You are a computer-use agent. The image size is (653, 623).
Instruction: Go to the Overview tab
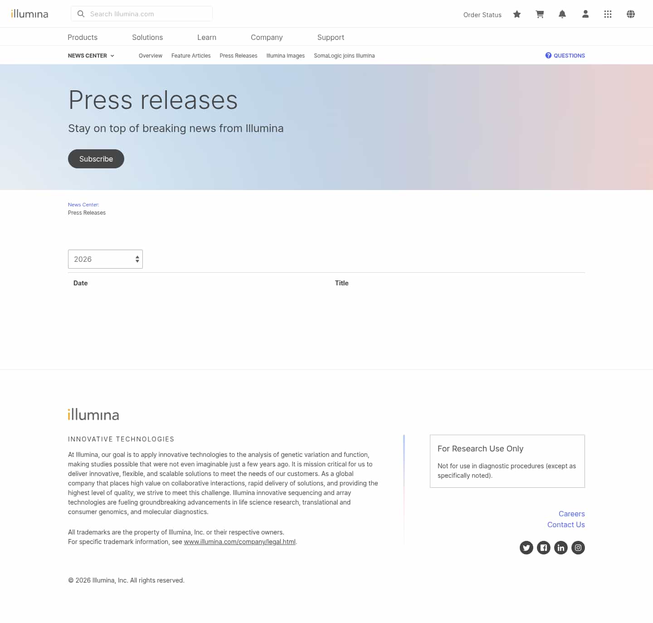tap(151, 56)
